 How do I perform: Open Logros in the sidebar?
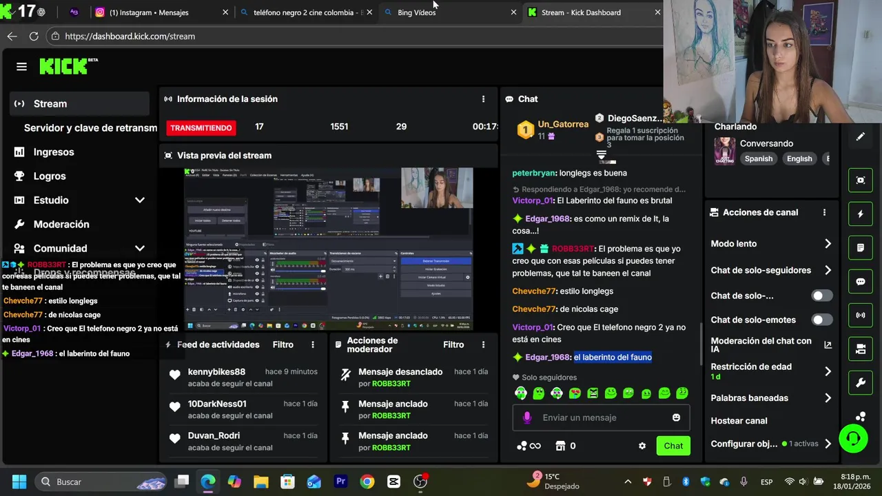pos(50,176)
